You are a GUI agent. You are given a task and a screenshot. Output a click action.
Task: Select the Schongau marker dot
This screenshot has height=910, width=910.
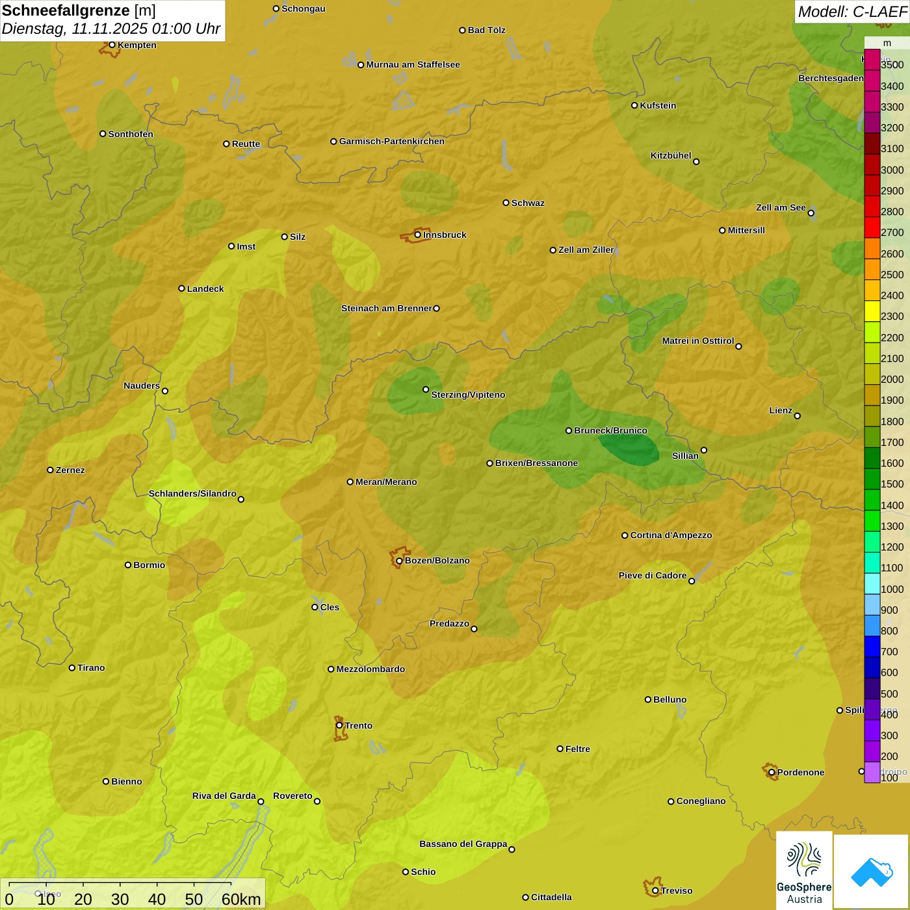click(276, 8)
